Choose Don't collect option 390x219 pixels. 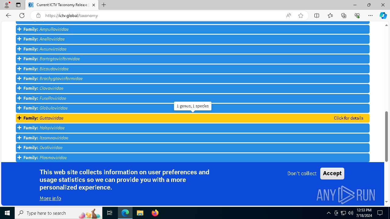pos(302,173)
